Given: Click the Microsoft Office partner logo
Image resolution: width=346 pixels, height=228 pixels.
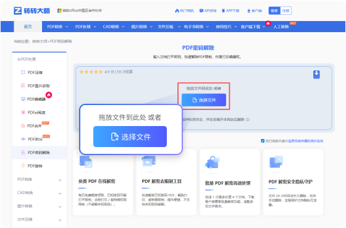Looking at the screenshot, I should (x=59, y=11).
